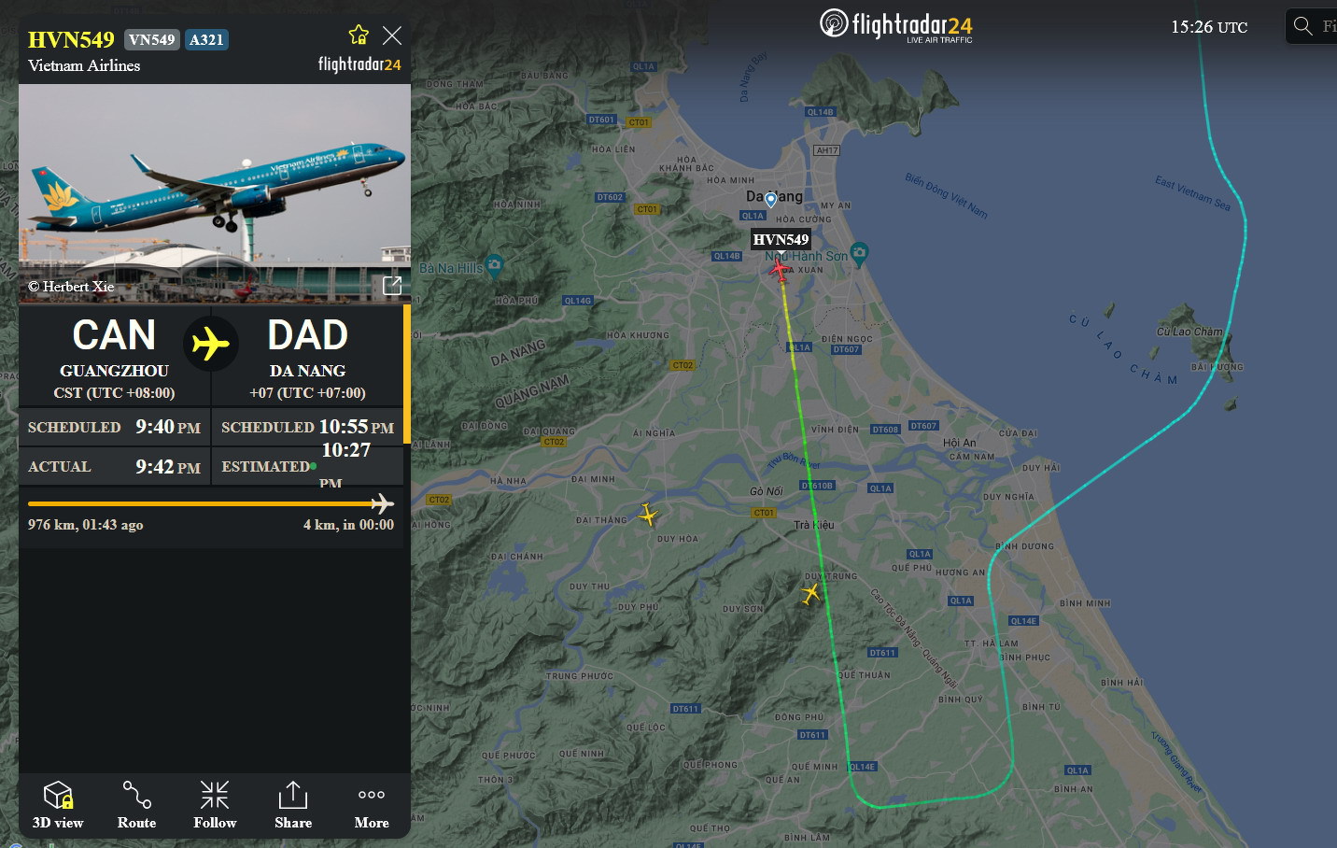Click the search magnifier icon
Viewport: 1337px width, 848px height.
(x=1302, y=26)
